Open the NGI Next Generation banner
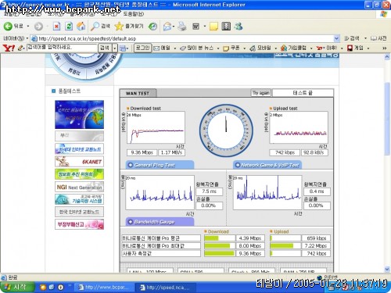Screen dimensions: 391x293 79,187
